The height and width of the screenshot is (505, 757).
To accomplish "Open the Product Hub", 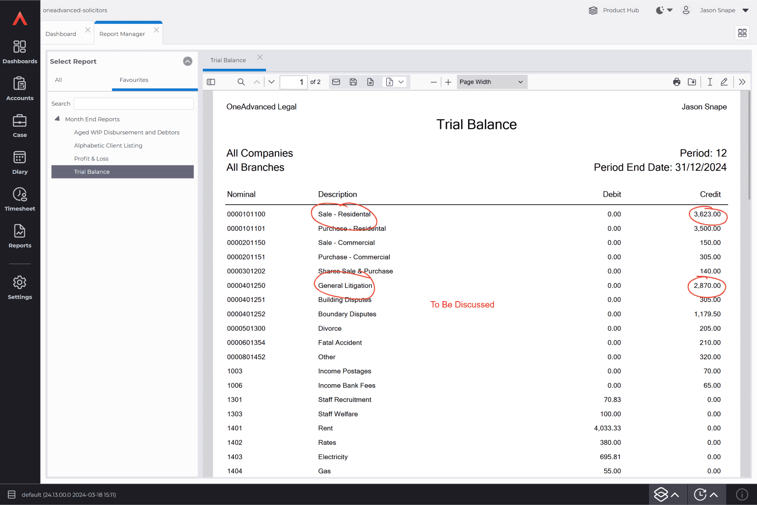I will point(614,10).
